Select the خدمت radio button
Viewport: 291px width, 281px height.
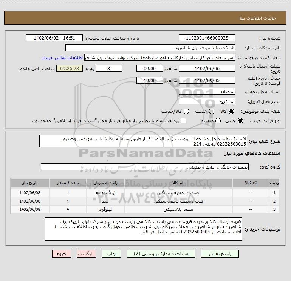coord(212,111)
